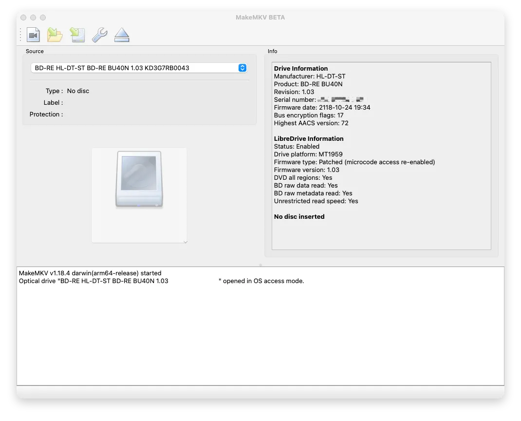Click 'Unrestricted read speed: Yes'
Screen dimensions: 521x421
(316, 201)
